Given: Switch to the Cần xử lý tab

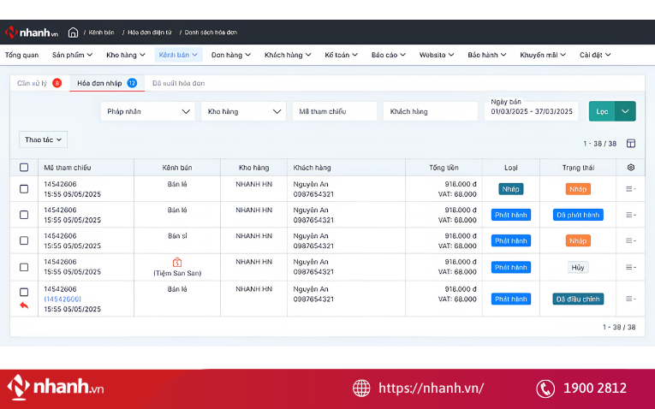Looking at the screenshot, I should (39, 83).
